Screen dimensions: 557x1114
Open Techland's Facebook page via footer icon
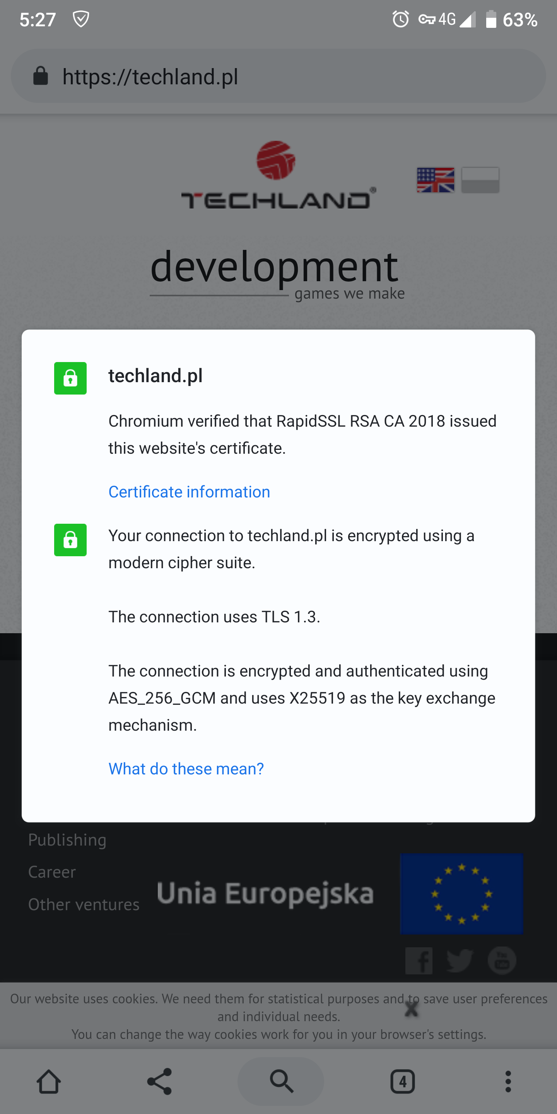tap(419, 960)
